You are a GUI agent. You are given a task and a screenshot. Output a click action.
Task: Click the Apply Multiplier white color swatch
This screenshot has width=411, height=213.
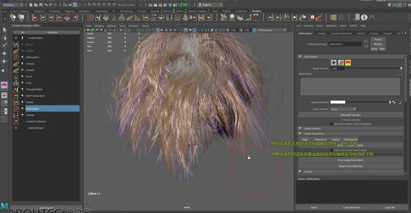[x=338, y=102]
